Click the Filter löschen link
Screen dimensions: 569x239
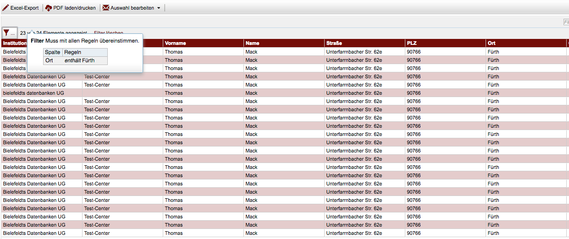[109, 33]
